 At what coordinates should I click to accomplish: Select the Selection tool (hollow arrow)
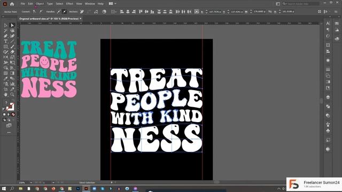point(6,26)
